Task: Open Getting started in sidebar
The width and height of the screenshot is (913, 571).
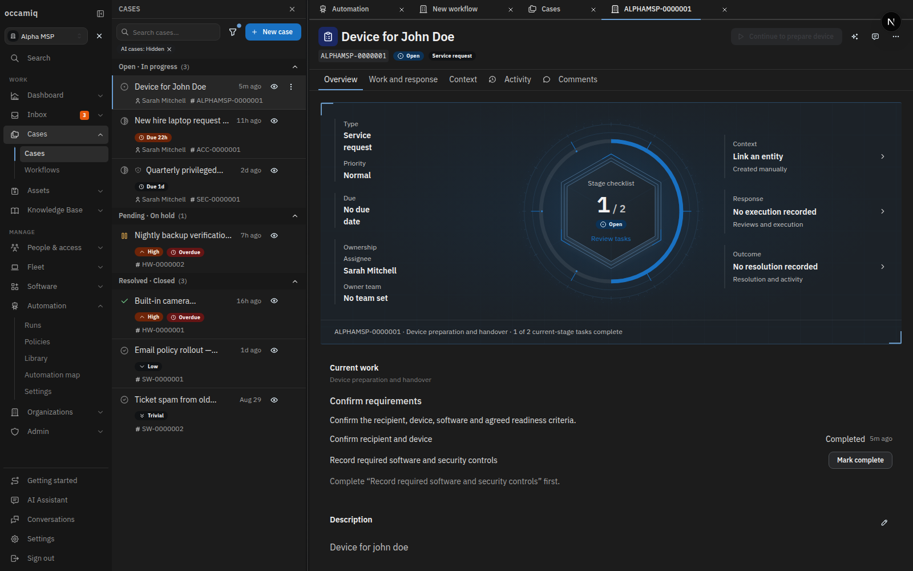Action: click(56, 481)
